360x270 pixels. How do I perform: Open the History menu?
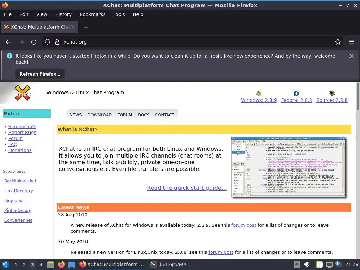point(63,14)
